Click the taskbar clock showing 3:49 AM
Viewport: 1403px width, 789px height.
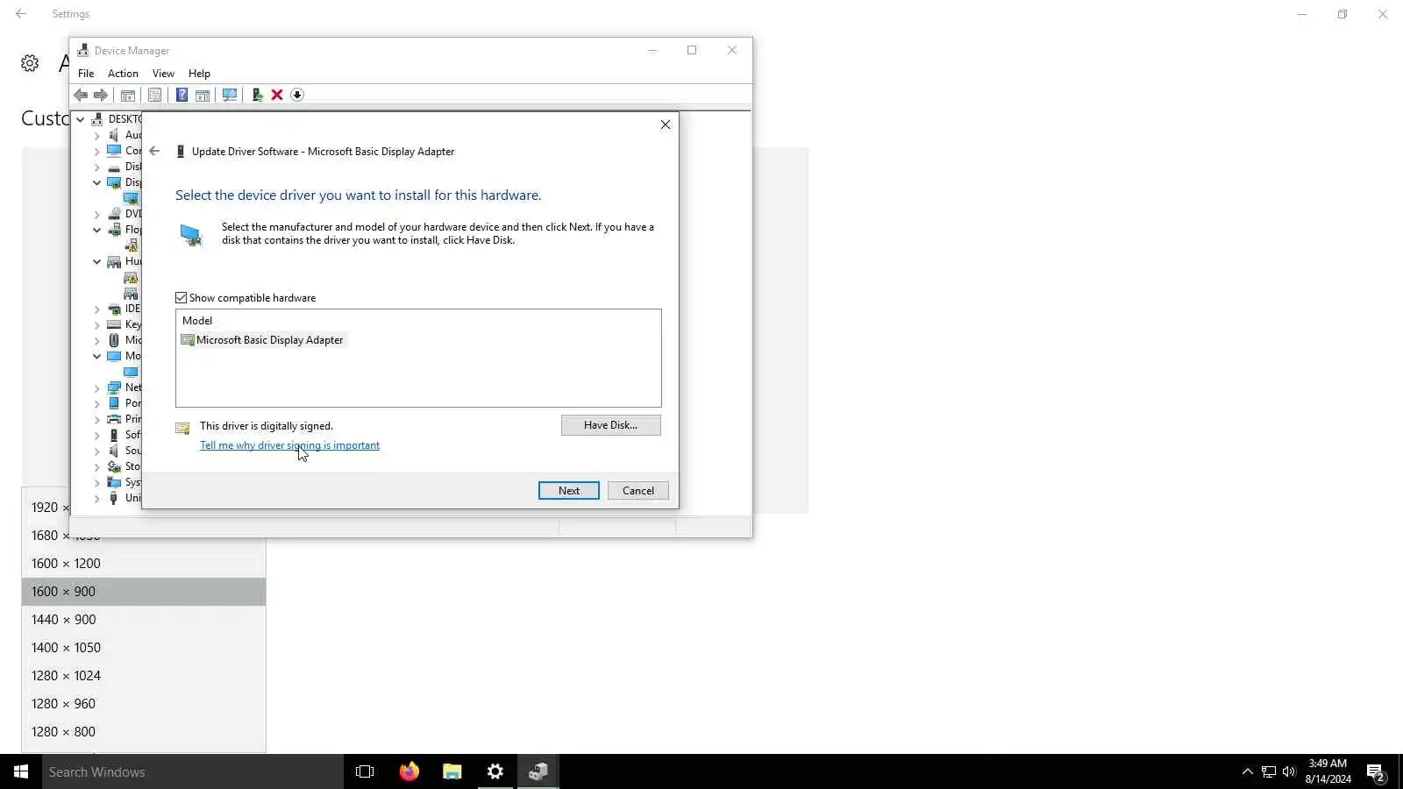coord(1328,771)
